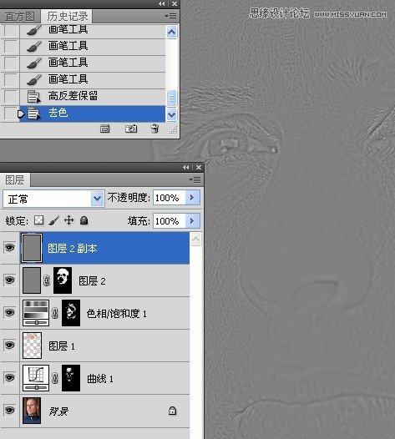
Task: Create new document from current state
Action: [x=104, y=129]
